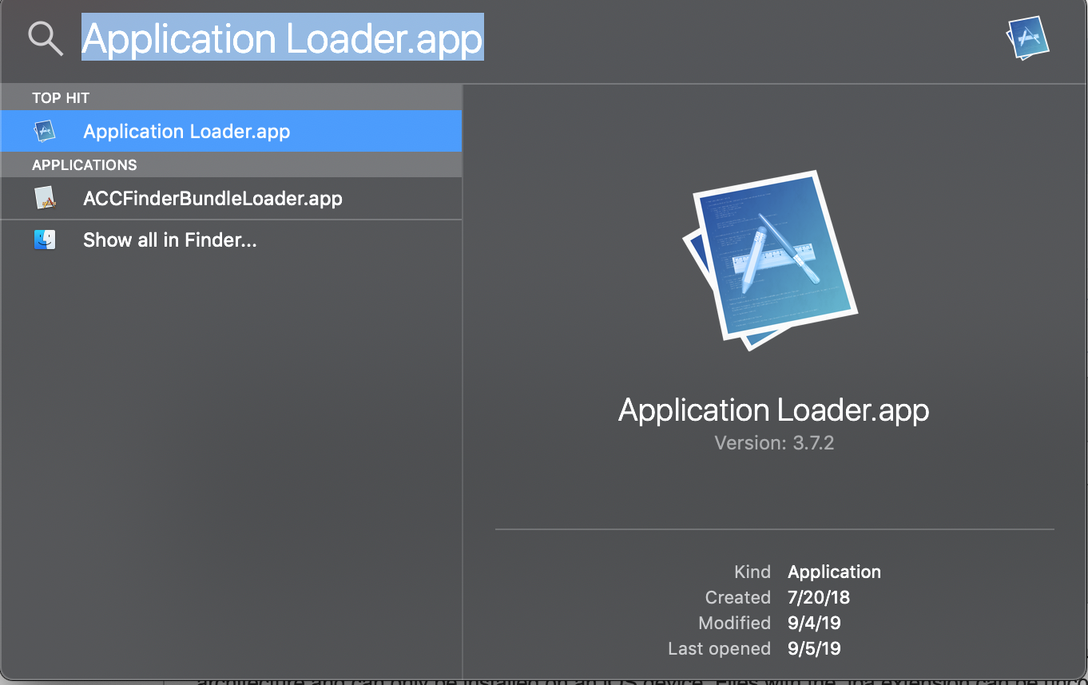Click the large Application Loader preview icon
The width and height of the screenshot is (1088, 685).
770,260
